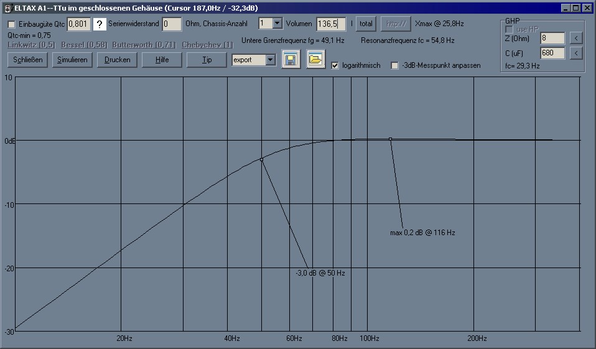Open the export dropdown

270,60
